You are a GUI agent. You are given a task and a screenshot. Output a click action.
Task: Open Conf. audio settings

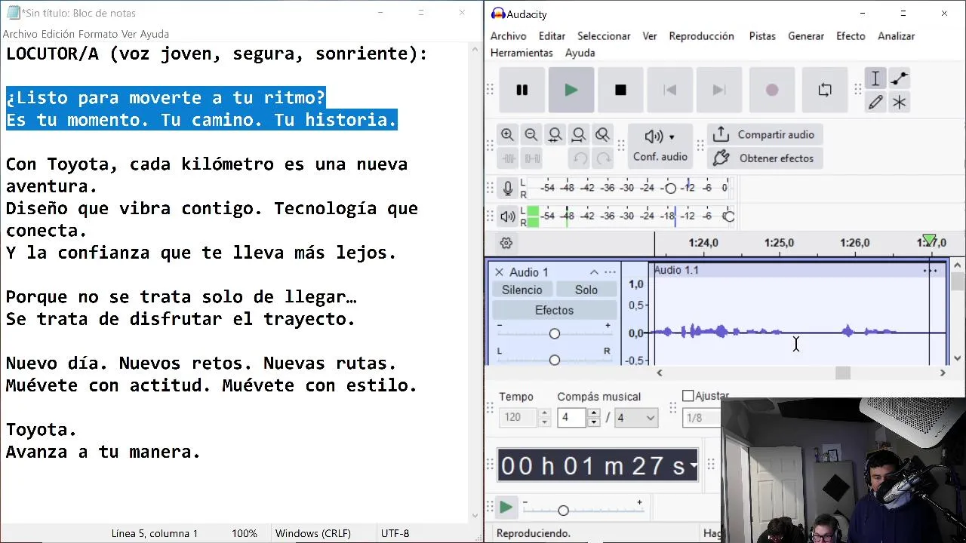660,146
